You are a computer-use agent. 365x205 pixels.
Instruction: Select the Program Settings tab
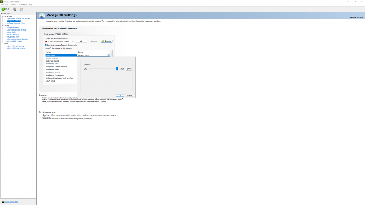coord(61,34)
